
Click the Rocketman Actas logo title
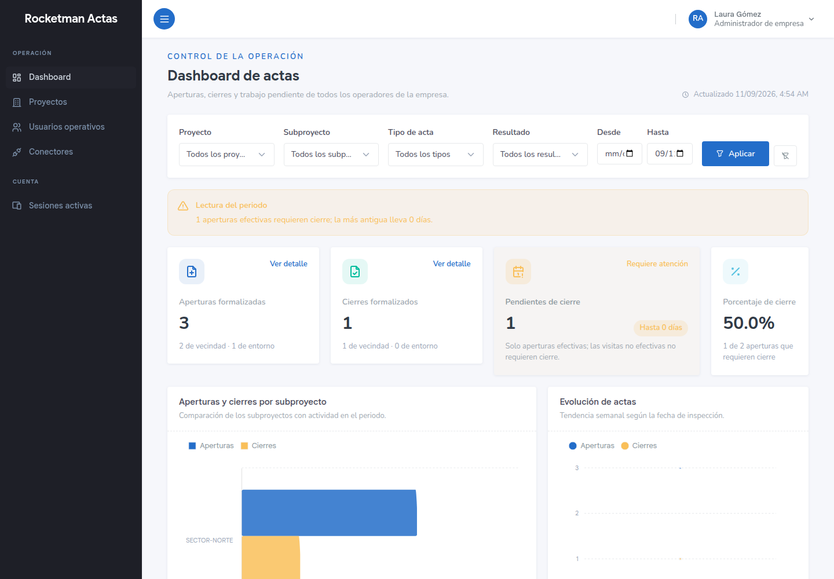(x=71, y=19)
